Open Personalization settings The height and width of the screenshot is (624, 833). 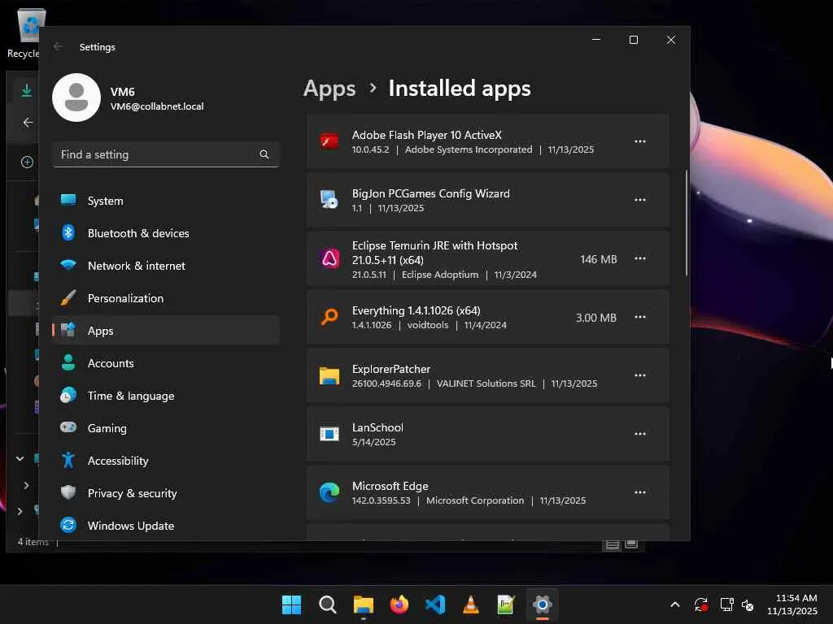pos(166,298)
